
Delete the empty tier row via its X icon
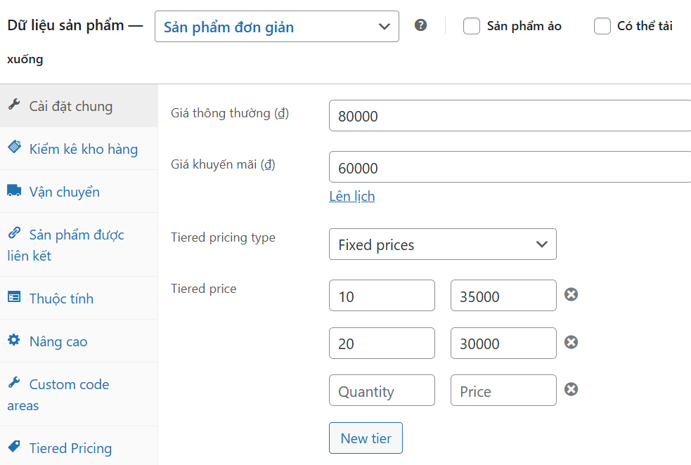click(571, 389)
